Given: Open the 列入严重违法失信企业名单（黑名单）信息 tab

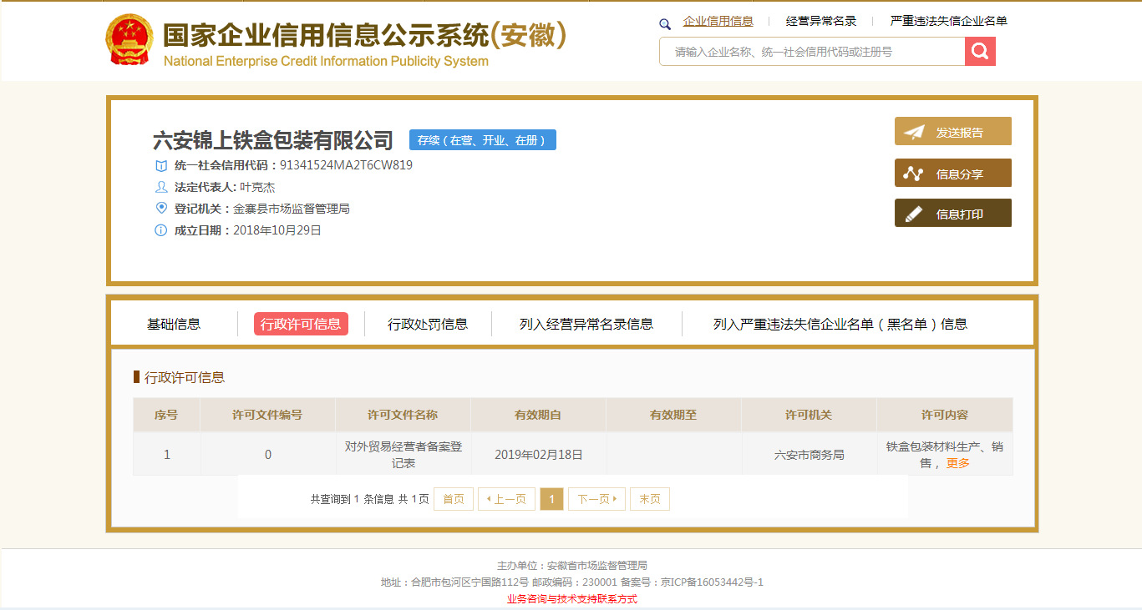Looking at the screenshot, I should pos(840,324).
